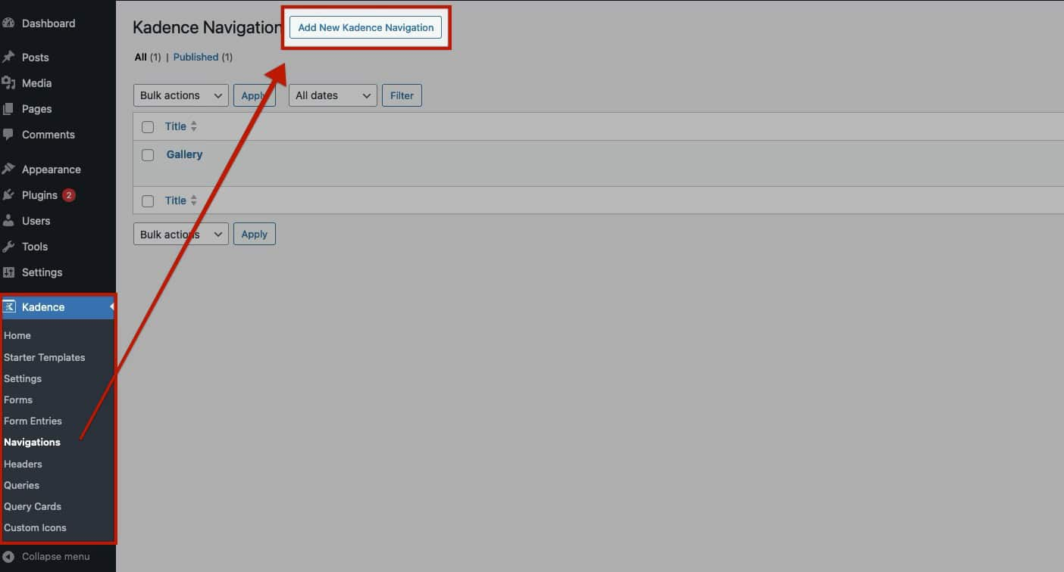1064x572 pixels.
Task: Check the select-all checkbox in the header row
Action: pos(148,126)
